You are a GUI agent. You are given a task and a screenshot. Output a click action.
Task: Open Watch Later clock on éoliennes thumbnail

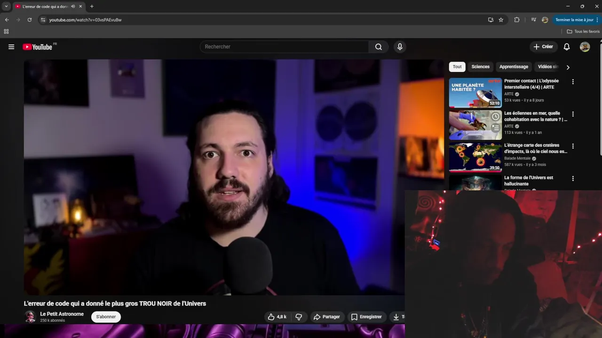click(x=495, y=116)
